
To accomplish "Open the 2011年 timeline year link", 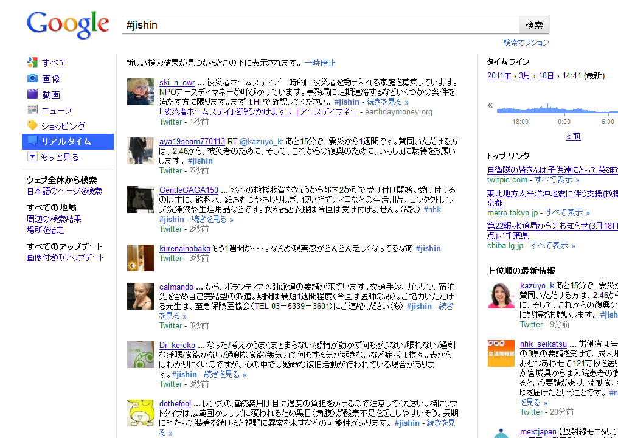I will [x=499, y=76].
